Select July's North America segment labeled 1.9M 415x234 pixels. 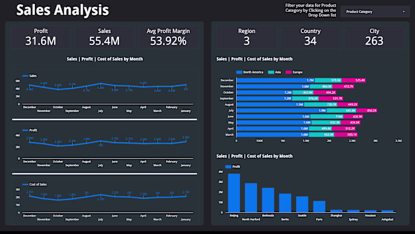click(x=282, y=110)
